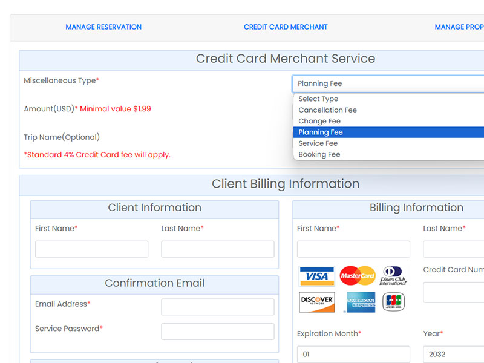Click the JCB card logo
The width and height of the screenshot is (484, 363).
(x=394, y=302)
